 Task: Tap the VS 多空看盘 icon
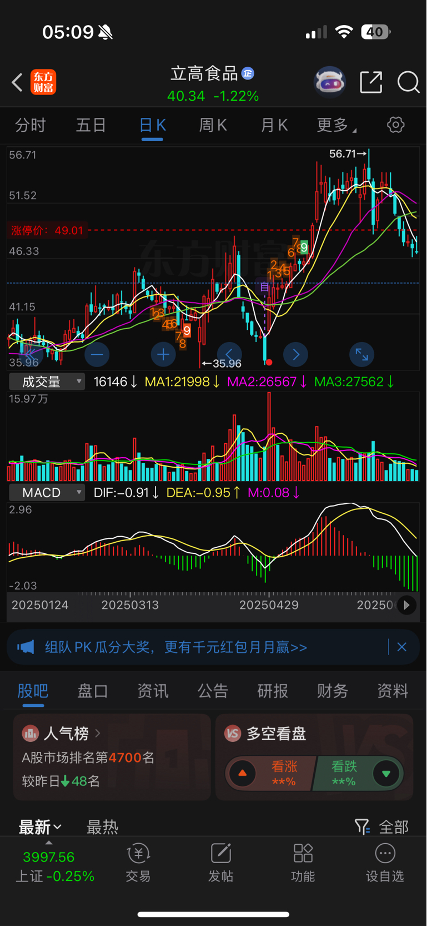(233, 734)
